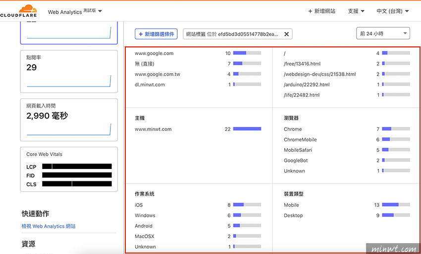Click the Chrome browser row
The image size is (421, 254).
[x=347, y=129]
